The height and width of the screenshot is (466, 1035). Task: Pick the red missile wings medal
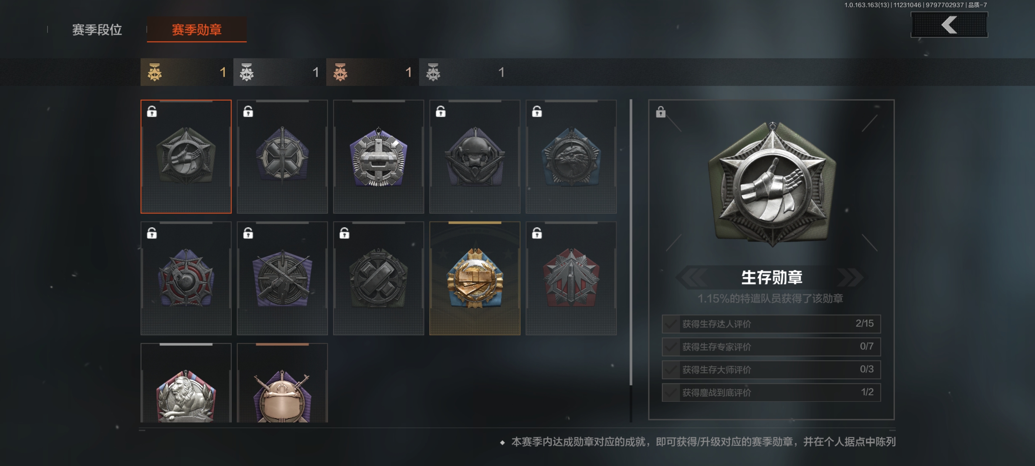pyautogui.click(x=571, y=278)
